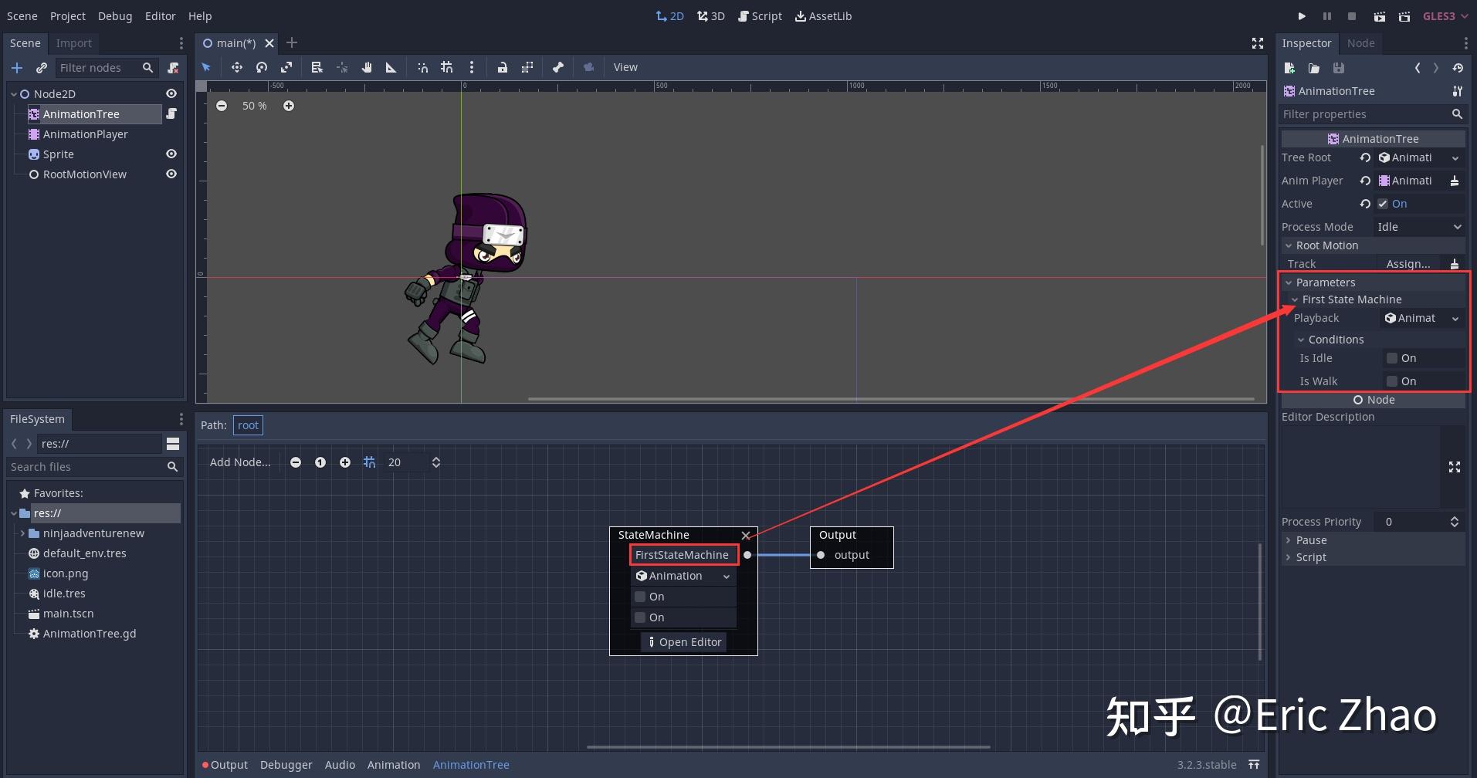Lock the selected object with lock icon
1477x778 pixels.
point(503,68)
